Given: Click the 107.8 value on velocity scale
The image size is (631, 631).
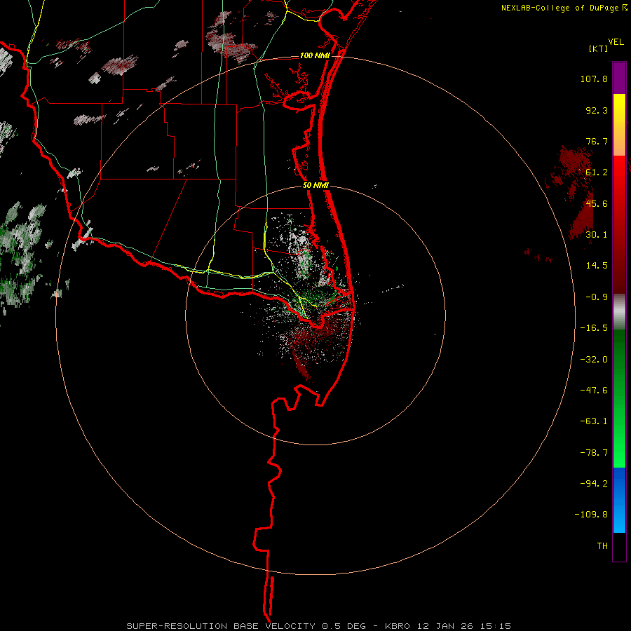Looking at the screenshot, I should coord(594,79).
